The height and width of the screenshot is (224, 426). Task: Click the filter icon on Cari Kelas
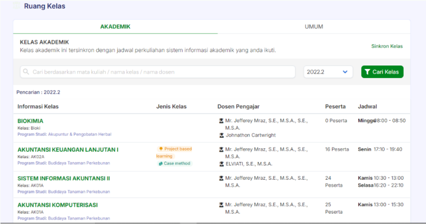pos(367,72)
